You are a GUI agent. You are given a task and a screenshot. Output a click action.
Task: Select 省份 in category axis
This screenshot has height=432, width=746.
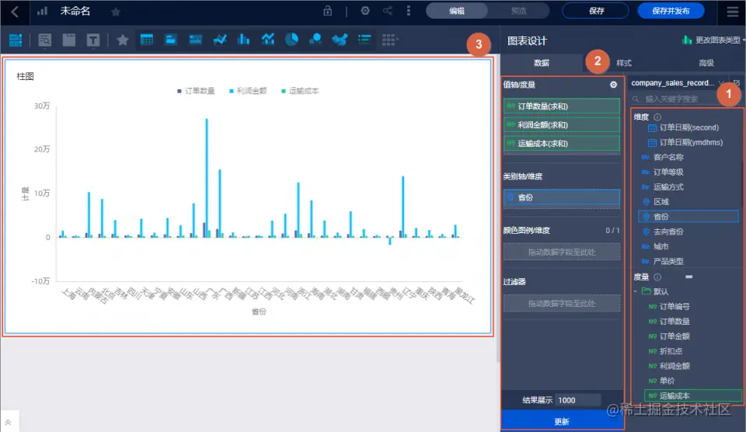click(x=562, y=197)
